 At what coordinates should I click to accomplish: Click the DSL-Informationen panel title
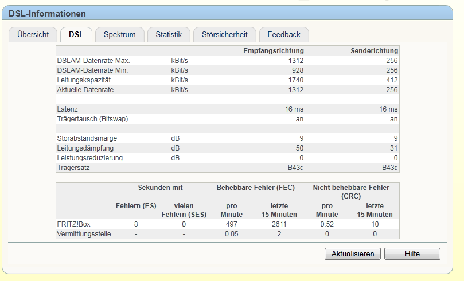coord(47,13)
